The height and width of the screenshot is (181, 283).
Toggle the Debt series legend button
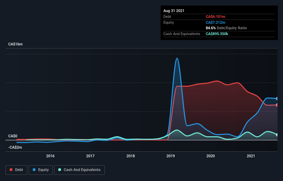point(17,170)
